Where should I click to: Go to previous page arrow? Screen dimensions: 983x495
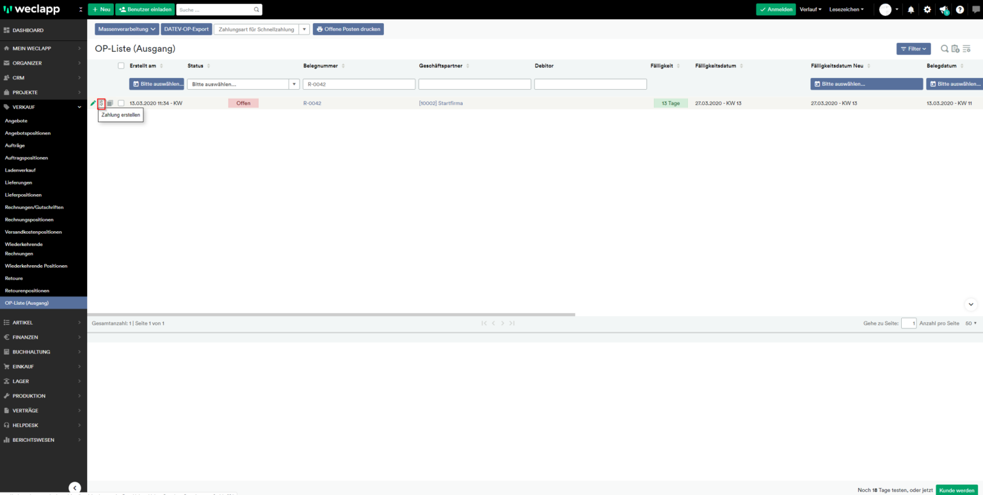click(x=493, y=323)
